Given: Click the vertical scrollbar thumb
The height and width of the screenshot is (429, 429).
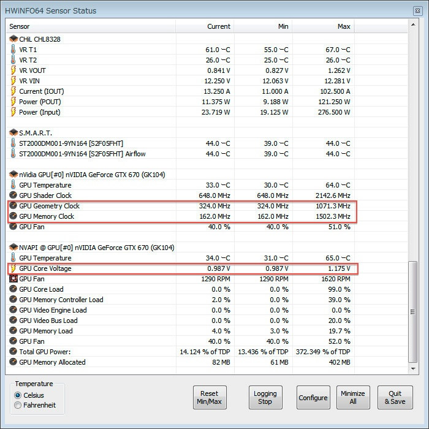Looking at the screenshot, I should click(413, 312).
